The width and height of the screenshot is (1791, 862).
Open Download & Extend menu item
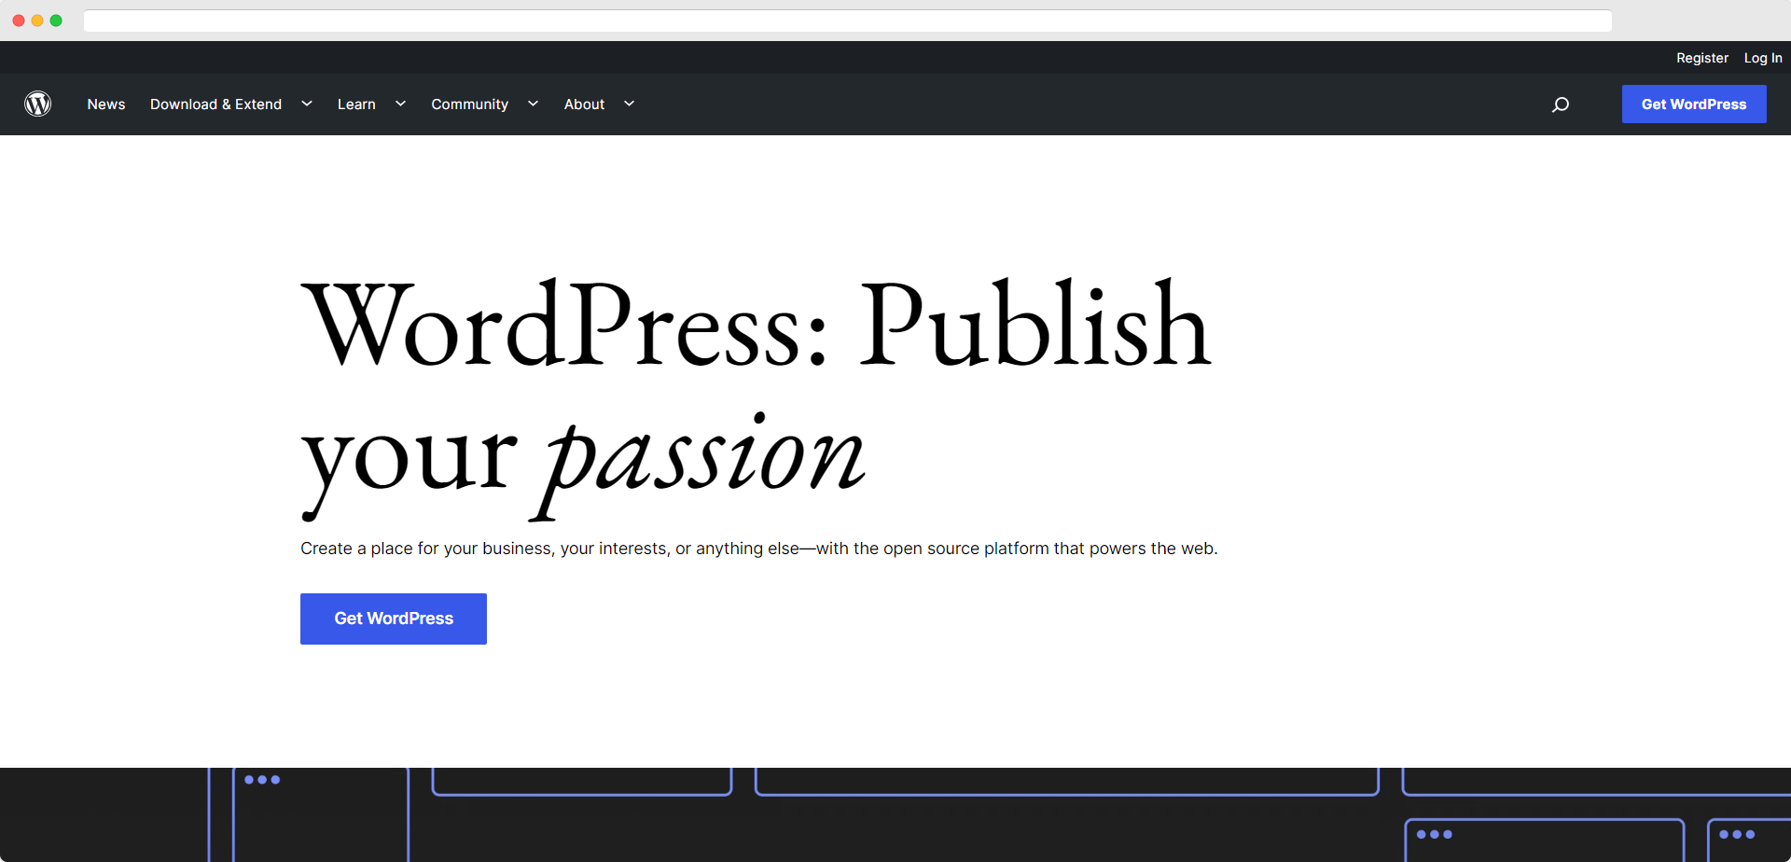pyautogui.click(x=215, y=104)
